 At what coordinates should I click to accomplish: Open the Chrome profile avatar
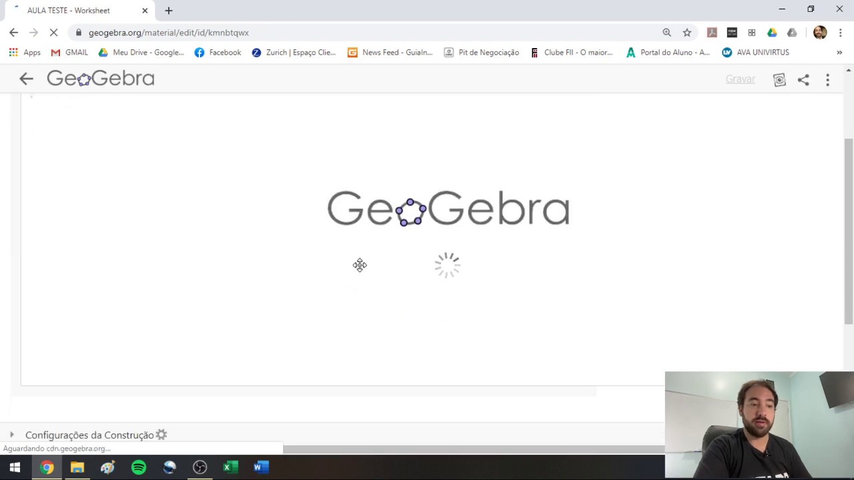point(820,32)
